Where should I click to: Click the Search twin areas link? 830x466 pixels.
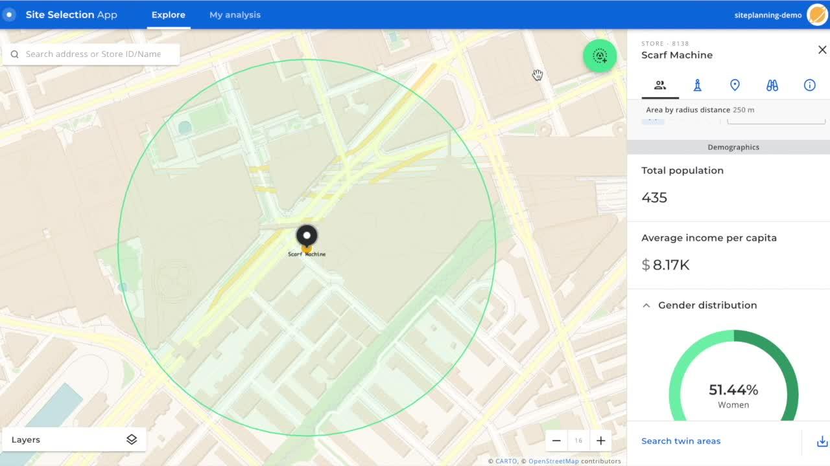pos(681,441)
